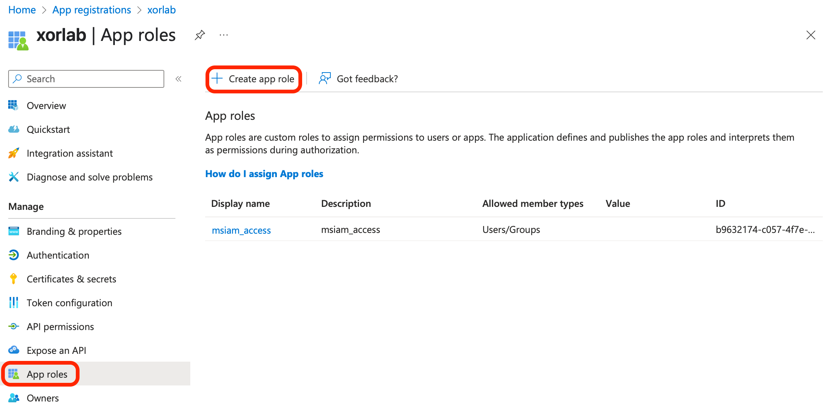The width and height of the screenshot is (828, 413).
Task: Click the App roles sidebar icon
Action: tap(13, 374)
